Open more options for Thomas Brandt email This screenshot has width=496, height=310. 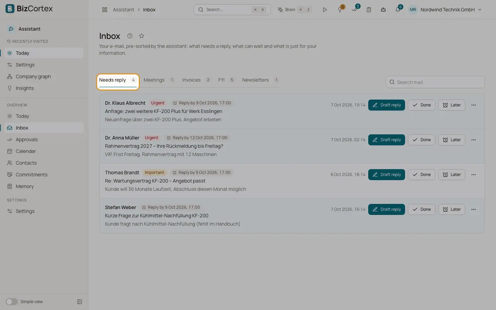pos(474,175)
